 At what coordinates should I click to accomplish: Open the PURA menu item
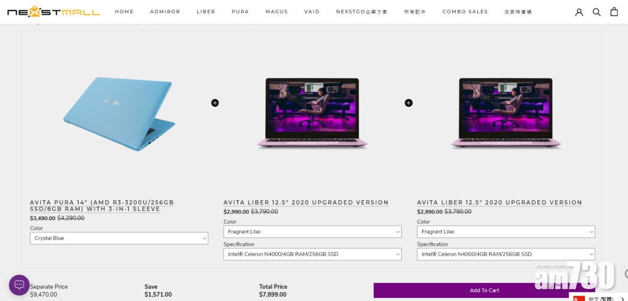[240, 11]
